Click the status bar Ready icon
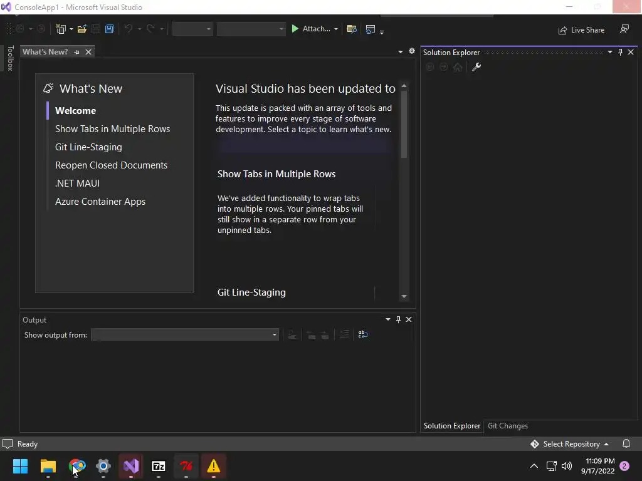 click(8, 444)
